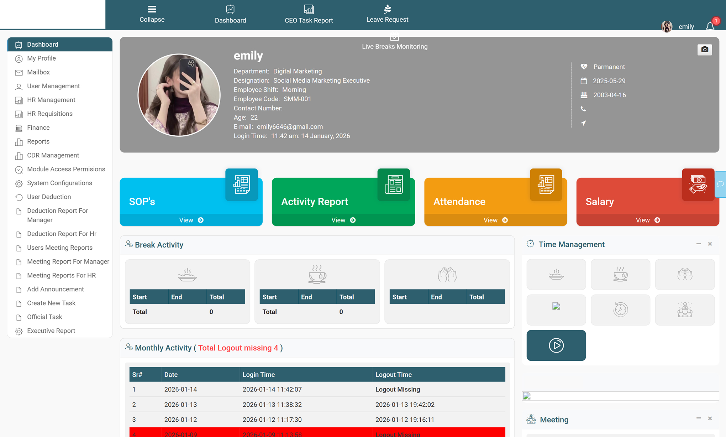Minimize the Time Management panel
The width and height of the screenshot is (726, 437).
coord(699,244)
